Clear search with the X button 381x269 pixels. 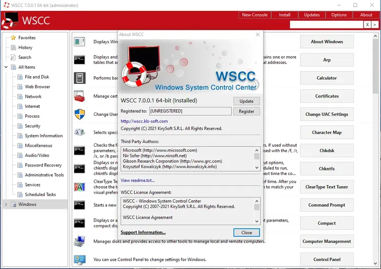point(367,25)
